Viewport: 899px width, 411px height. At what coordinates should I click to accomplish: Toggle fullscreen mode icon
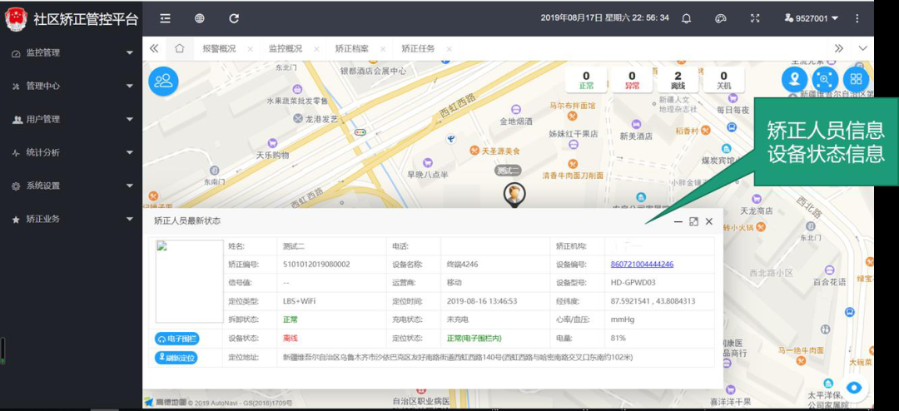[755, 18]
